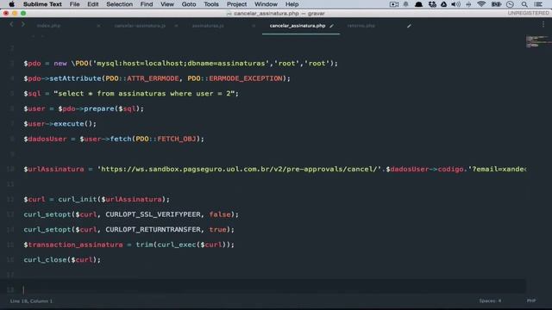
Task: Click the black hat icon in the menu bar
Action: click(418, 4)
